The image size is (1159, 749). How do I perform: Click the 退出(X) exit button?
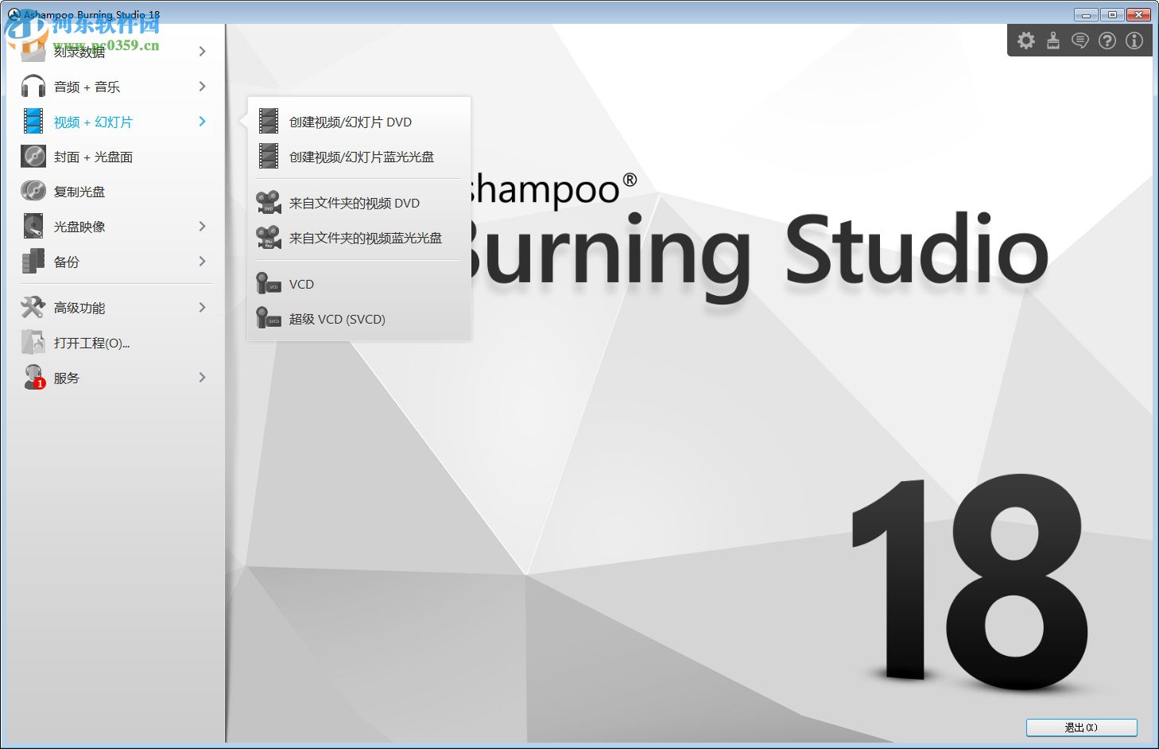pyautogui.click(x=1080, y=728)
